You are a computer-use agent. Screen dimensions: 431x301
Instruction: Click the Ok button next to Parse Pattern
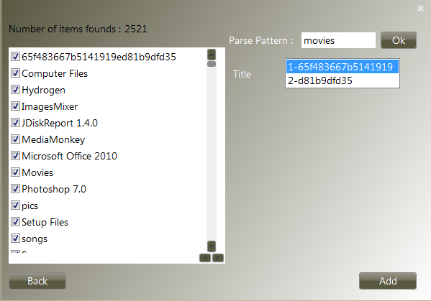point(399,40)
